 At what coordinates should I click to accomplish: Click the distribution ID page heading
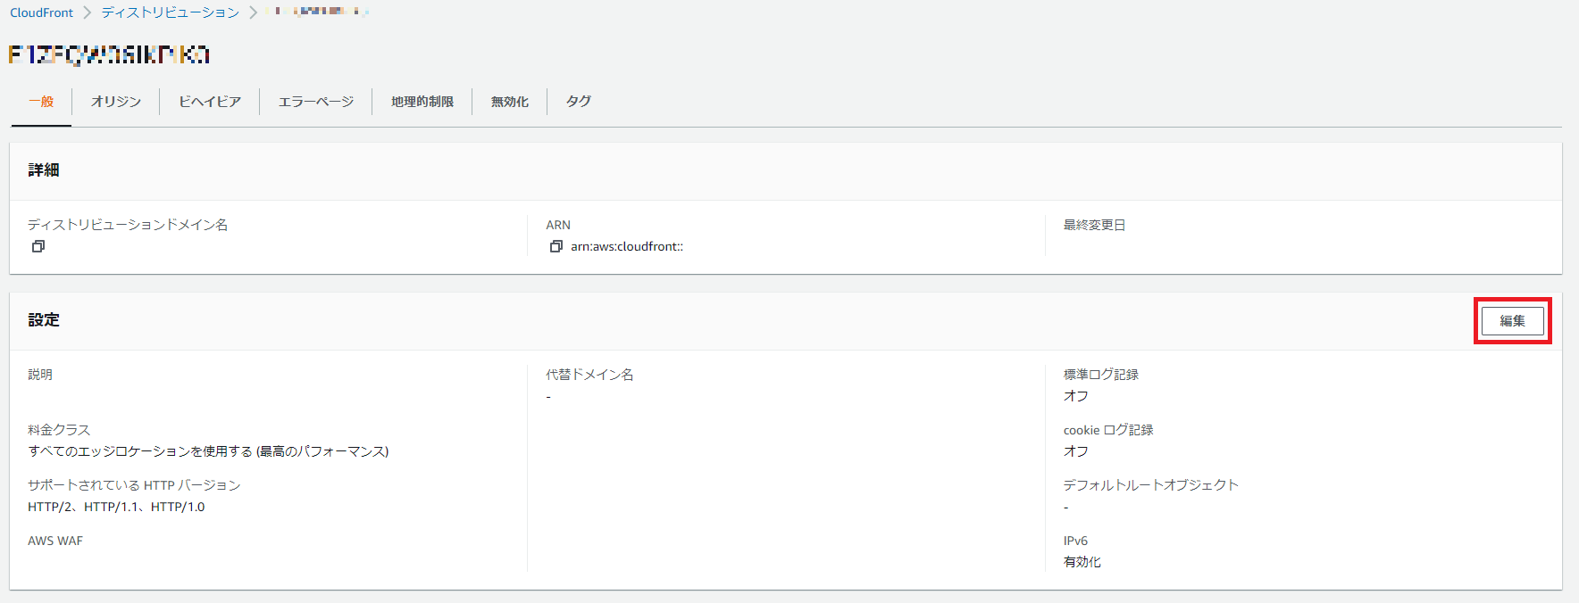(x=109, y=55)
